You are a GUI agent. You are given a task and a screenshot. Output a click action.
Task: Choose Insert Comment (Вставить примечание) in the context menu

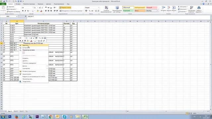pos(34,71)
